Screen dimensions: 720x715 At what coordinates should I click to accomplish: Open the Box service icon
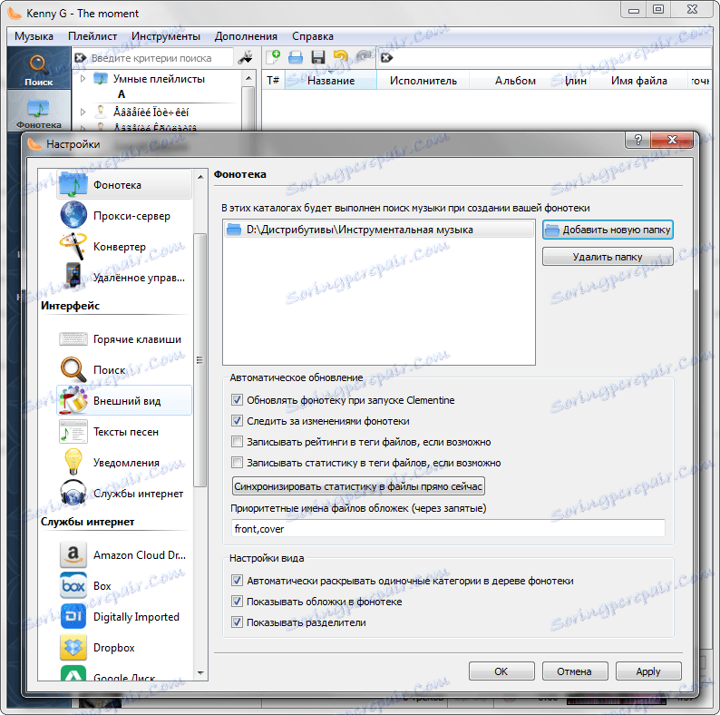[73, 585]
